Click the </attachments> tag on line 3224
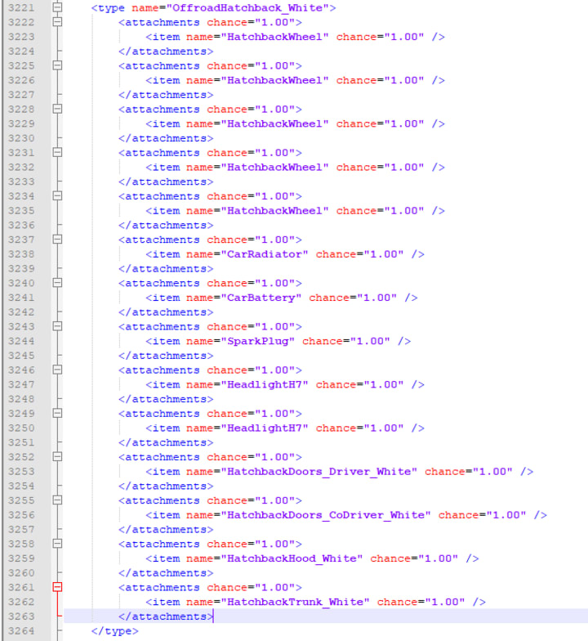 point(166,51)
